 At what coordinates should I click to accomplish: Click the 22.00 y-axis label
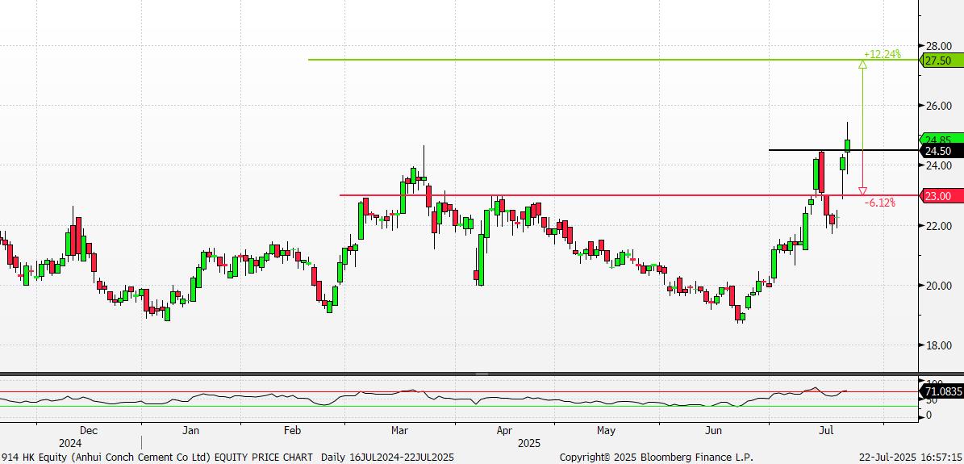pyautogui.click(x=941, y=226)
